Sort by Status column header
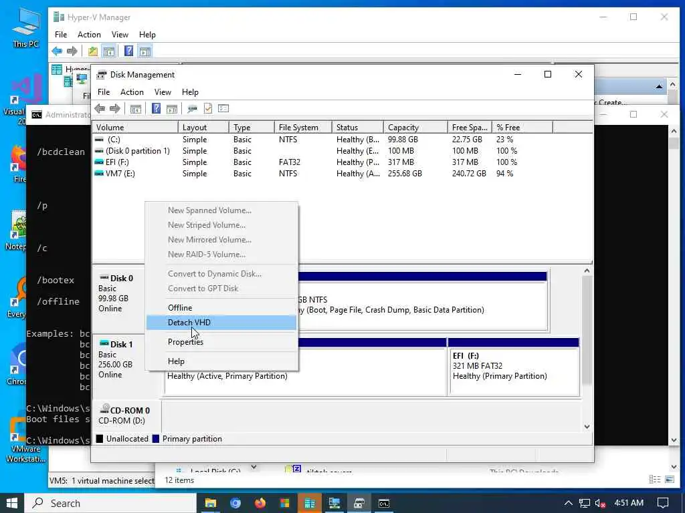This screenshot has height=513, width=685. click(x=357, y=128)
